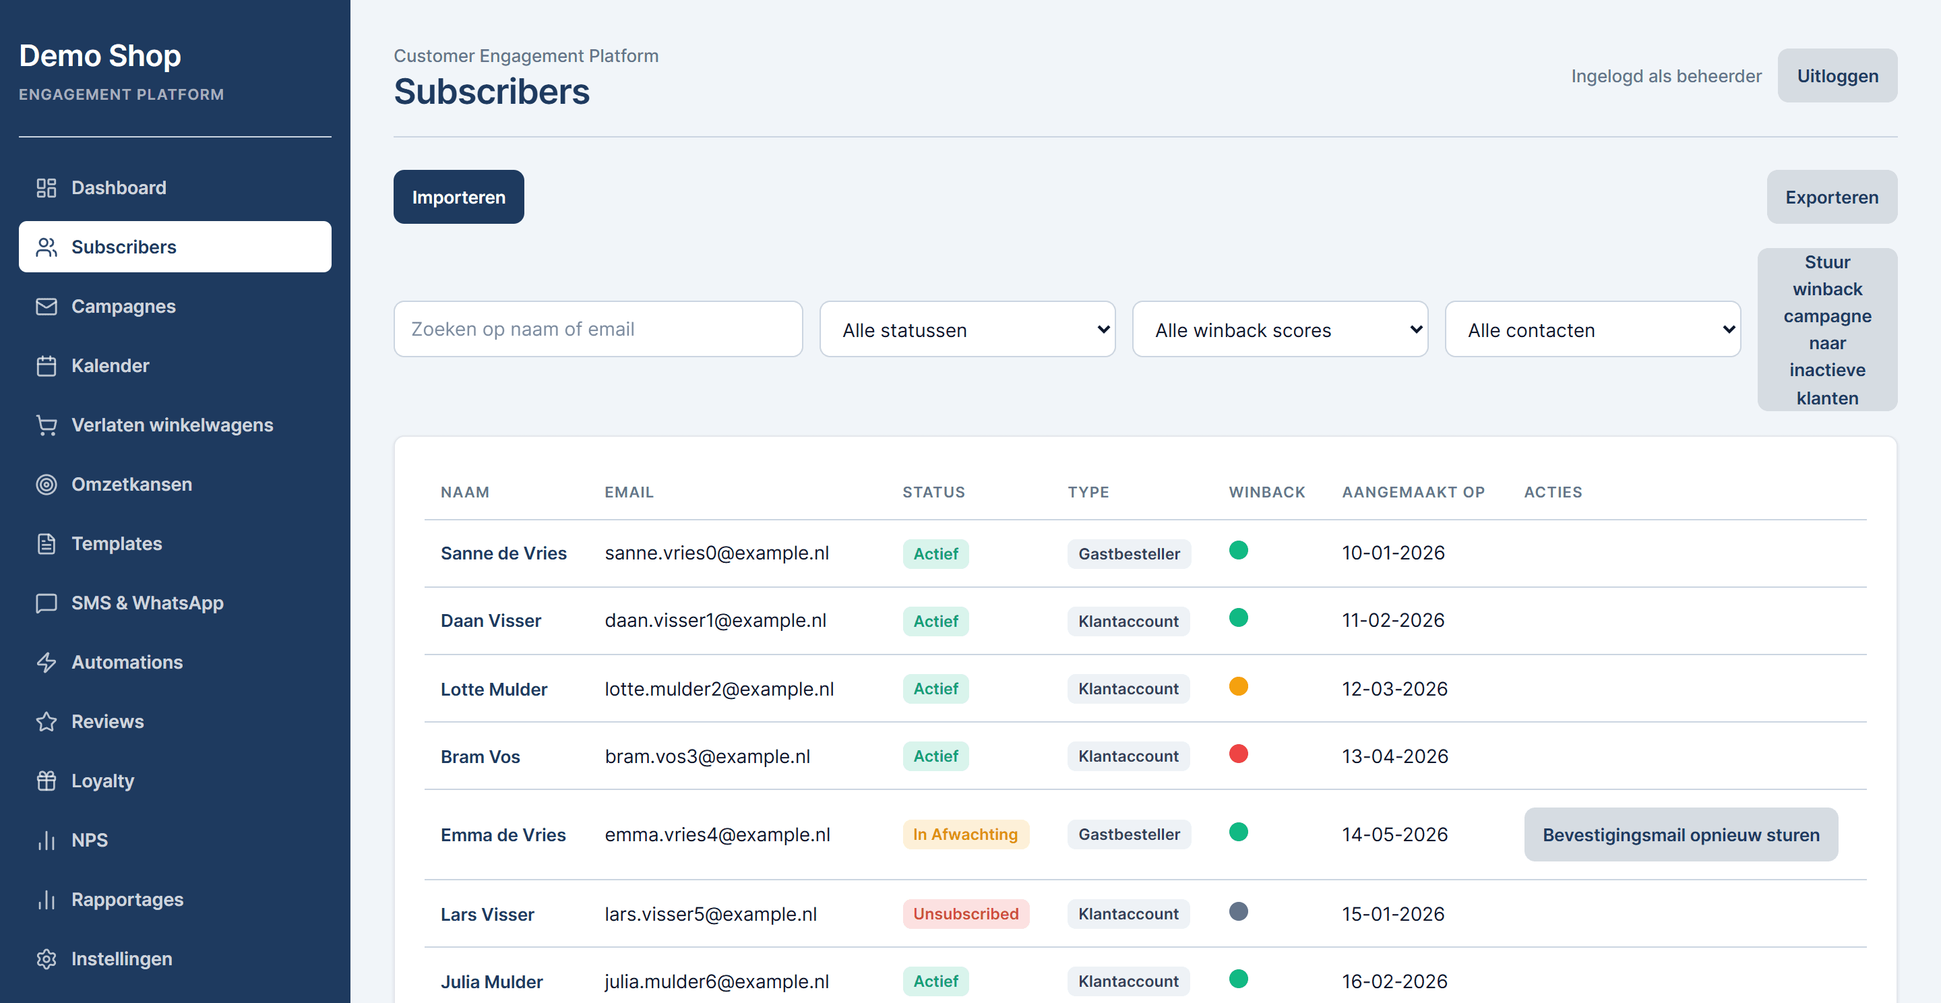Click email lars.visser5@example.nl
The height and width of the screenshot is (1003, 1941).
pos(710,914)
